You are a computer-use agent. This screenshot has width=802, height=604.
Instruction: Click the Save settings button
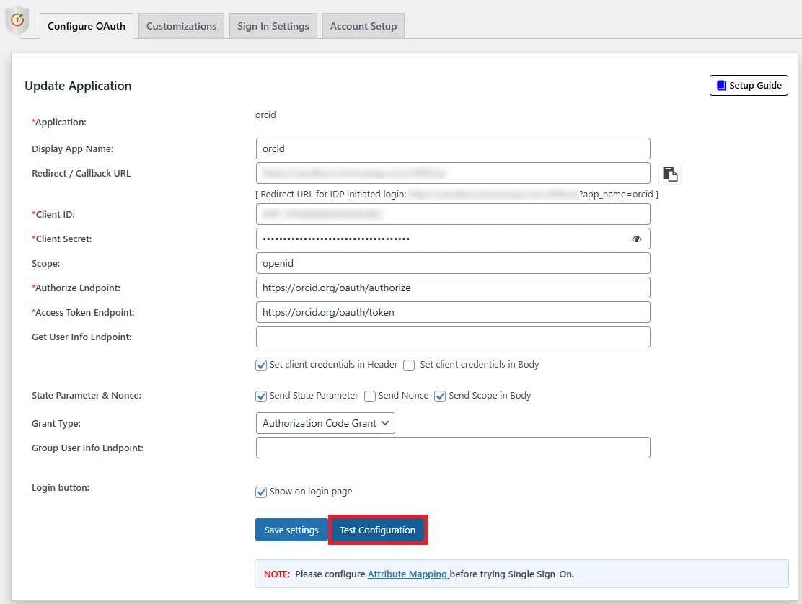tap(291, 530)
